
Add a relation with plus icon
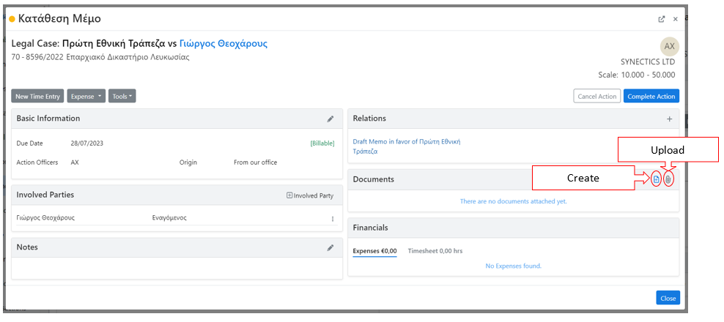point(669,119)
